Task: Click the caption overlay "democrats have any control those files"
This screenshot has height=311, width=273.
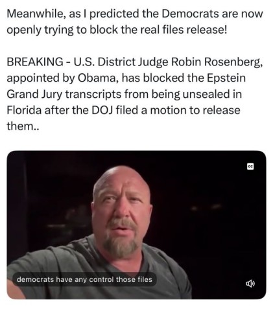Action: pos(84,279)
